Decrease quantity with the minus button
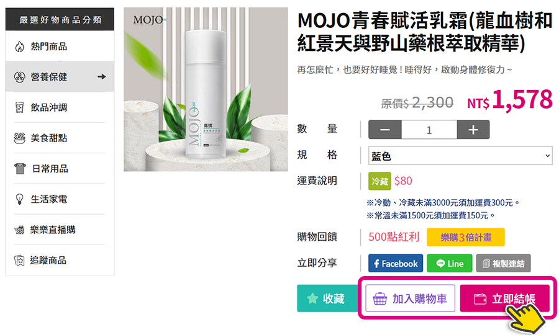Screen dimensions: 559x335 (x=385, y=130)
